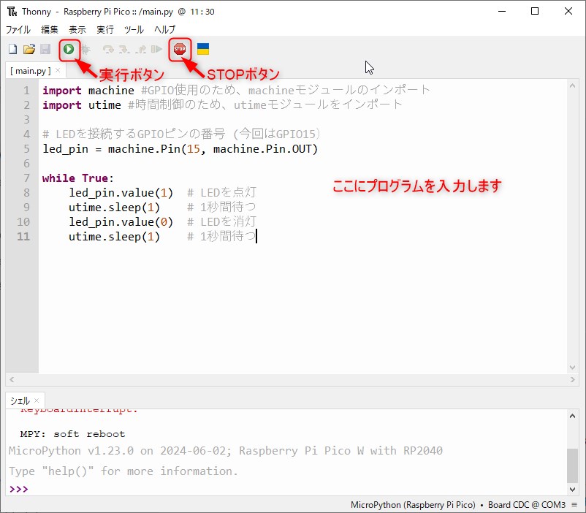The image size is (586, 513).
Task: Maximize the Thonny window
Action: 535,11
